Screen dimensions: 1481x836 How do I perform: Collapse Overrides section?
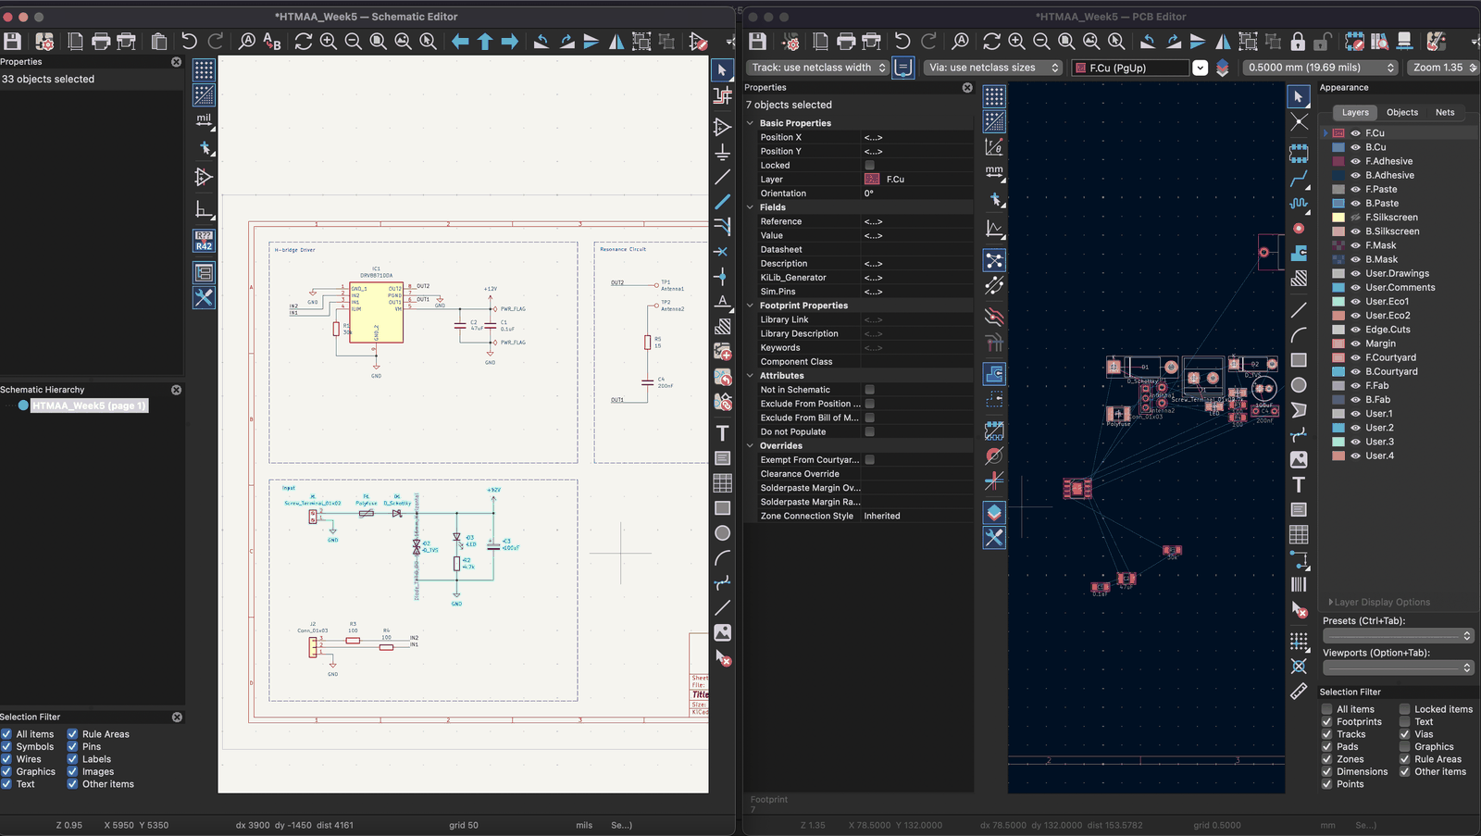pyautogui.click(x=751, y=446)
